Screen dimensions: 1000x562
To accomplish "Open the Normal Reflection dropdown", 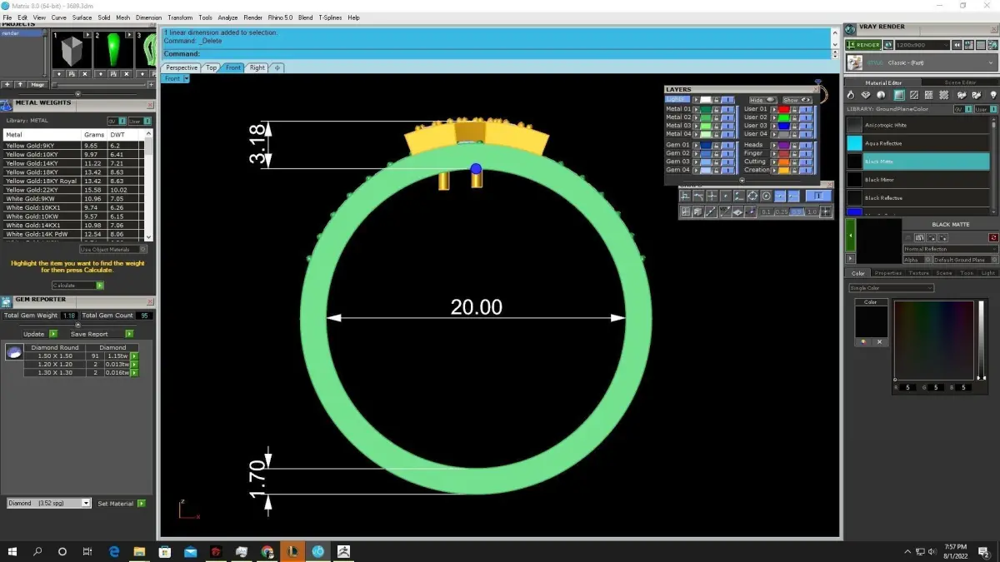I will pyautogui.click(x=951, y=249).
